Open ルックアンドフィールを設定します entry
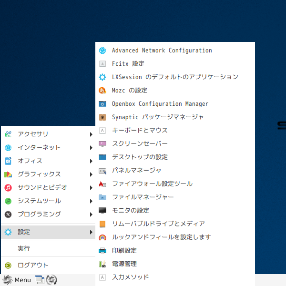Image resolution: width=286 pixels, height=286 pixels. pyautogui.click(x=175, y=237)
